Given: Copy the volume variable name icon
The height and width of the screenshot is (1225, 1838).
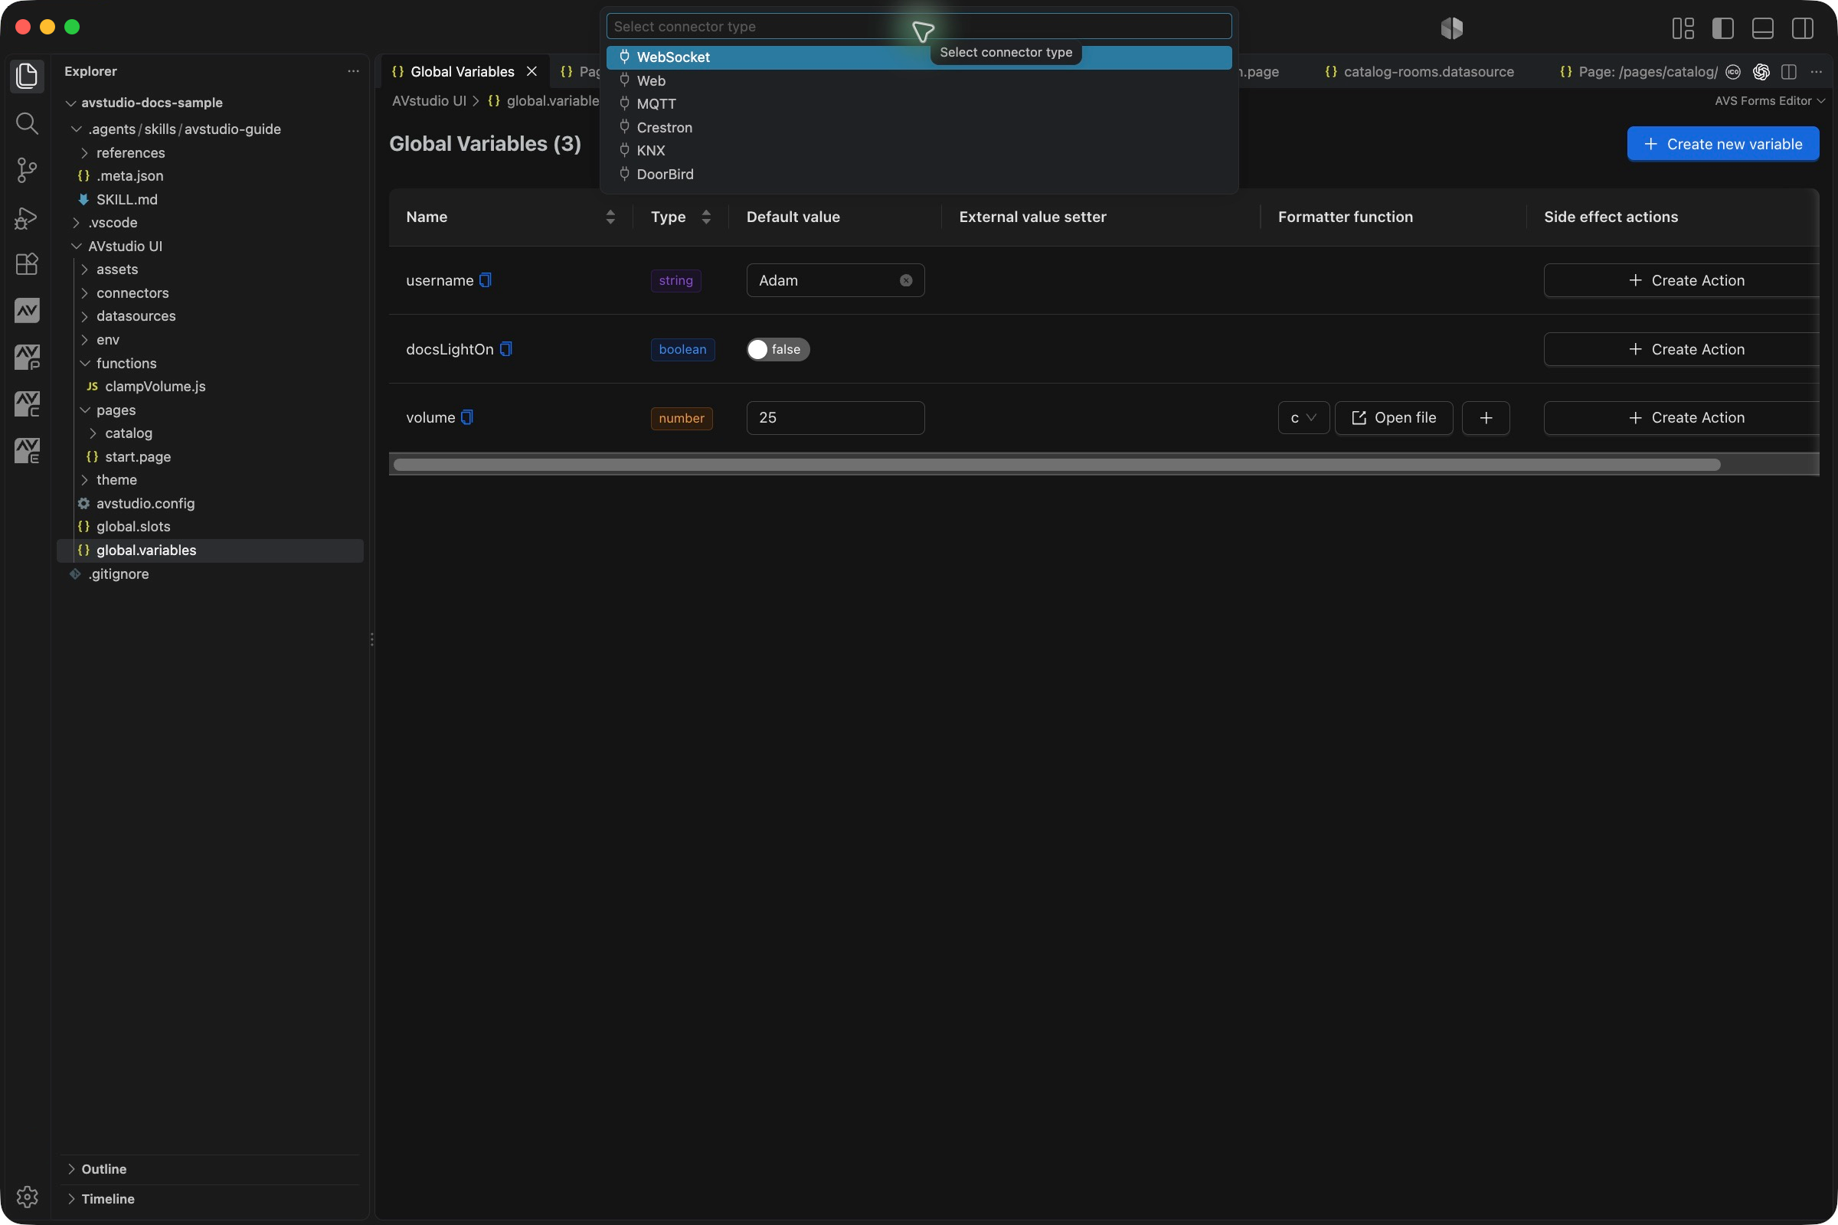Looking at the screenshot, I should 466,417.
